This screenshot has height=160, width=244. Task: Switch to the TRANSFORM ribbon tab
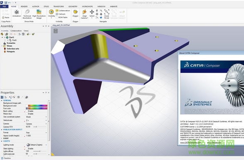[x=59, y=7]
